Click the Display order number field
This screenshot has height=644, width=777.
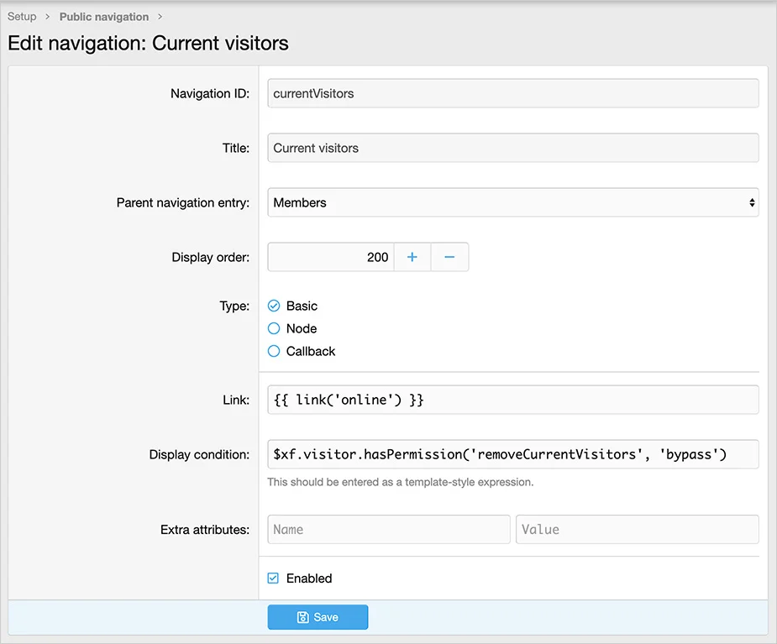330,257
